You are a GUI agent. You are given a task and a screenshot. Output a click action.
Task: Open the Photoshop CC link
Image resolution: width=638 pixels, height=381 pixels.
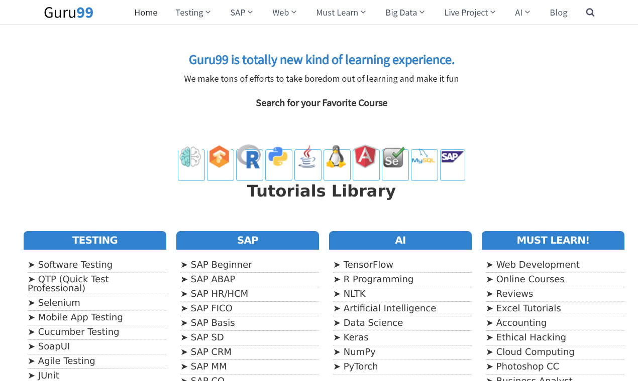[528, 366]
